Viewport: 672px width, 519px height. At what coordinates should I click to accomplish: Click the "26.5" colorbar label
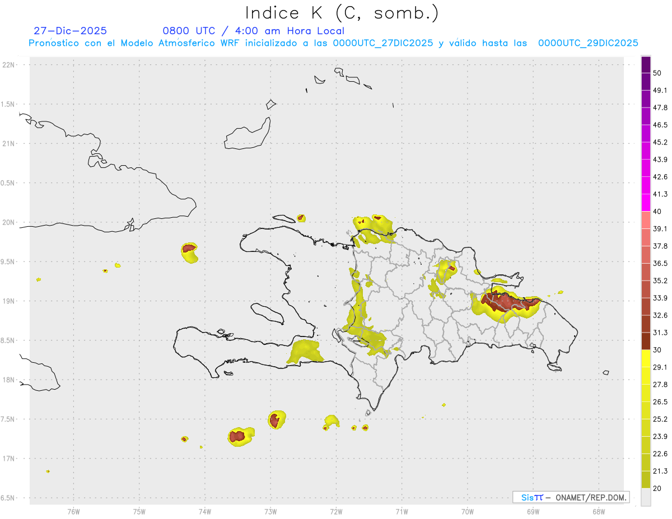(x=660, y=401)
